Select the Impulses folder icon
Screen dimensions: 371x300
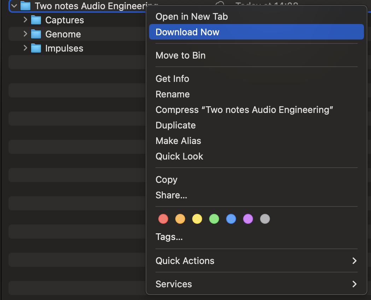36,48
